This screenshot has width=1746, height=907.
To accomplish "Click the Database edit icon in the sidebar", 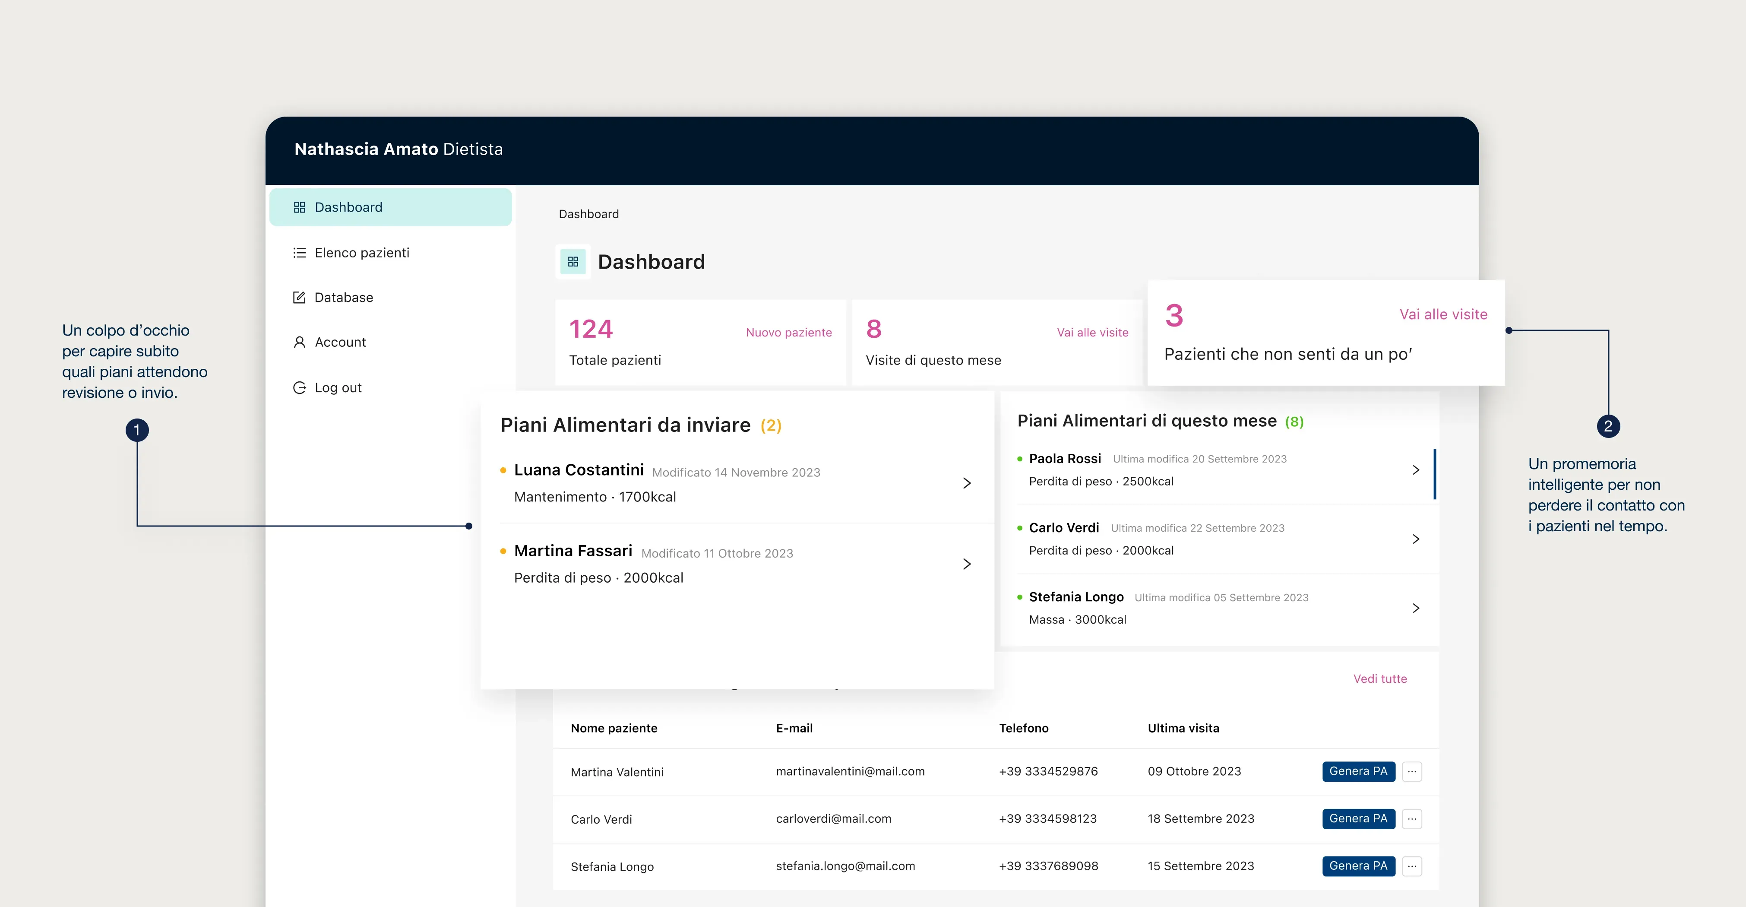I will click(x=299, y=298).
